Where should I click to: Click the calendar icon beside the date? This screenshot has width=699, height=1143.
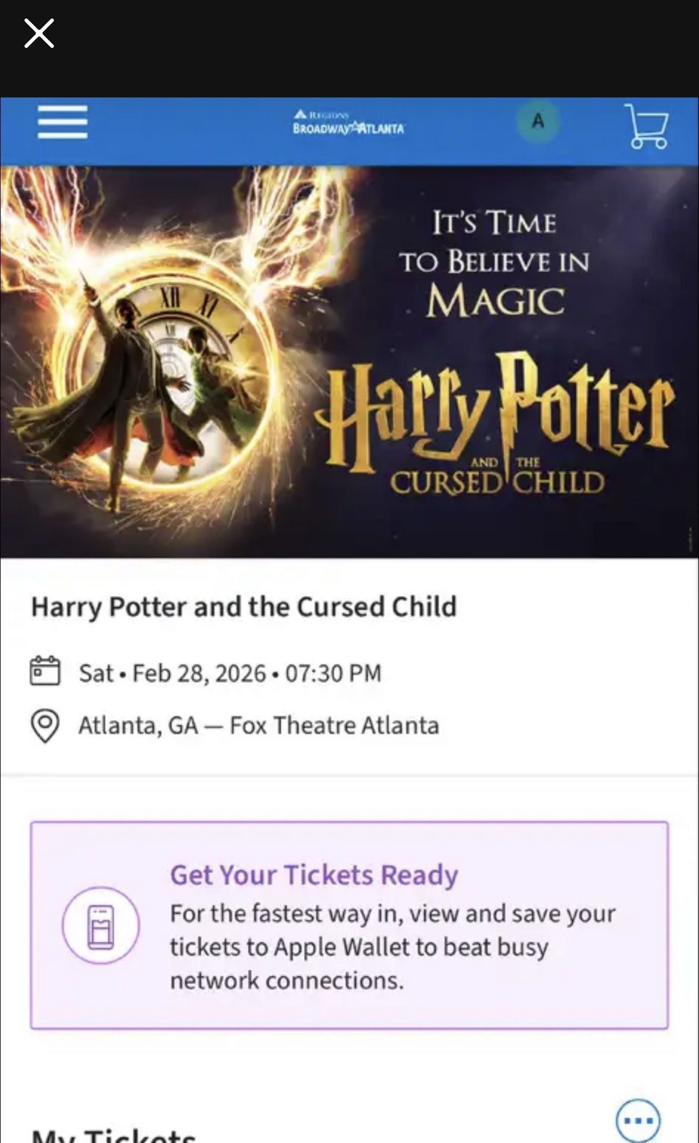tap(45, 671)
